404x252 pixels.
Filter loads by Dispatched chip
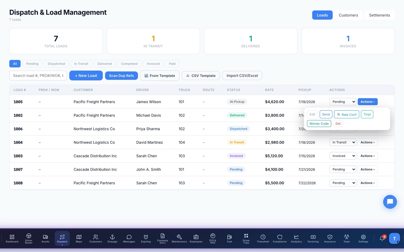(x=56, y=64)
